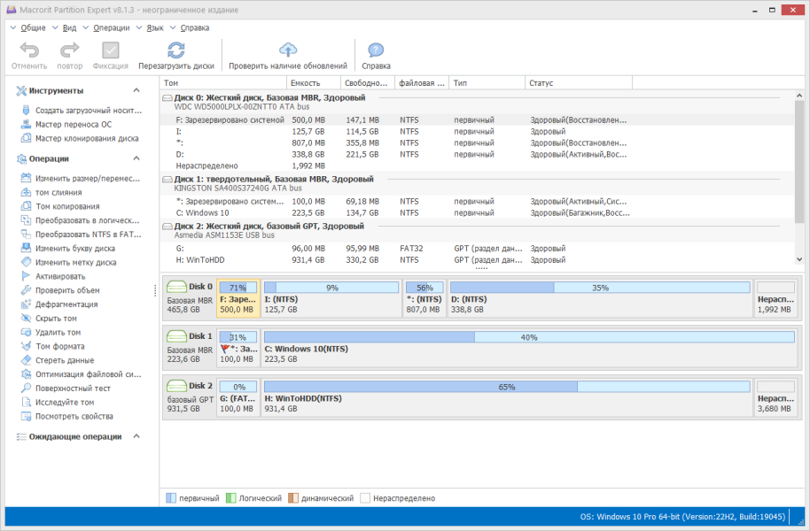Viewport: 810px width, 531px height.
Task: Select F: Зарезервировано partition block on Disk 0
Action: click(238, 297)
